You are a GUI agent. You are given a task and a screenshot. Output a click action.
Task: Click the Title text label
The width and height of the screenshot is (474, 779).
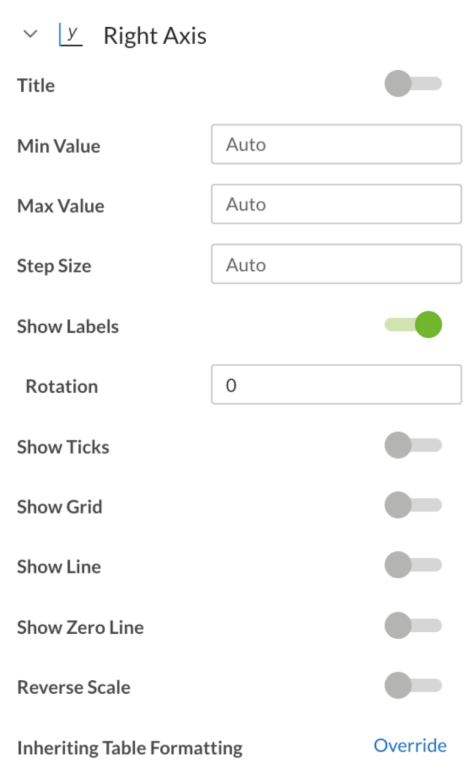click(36, 85)
